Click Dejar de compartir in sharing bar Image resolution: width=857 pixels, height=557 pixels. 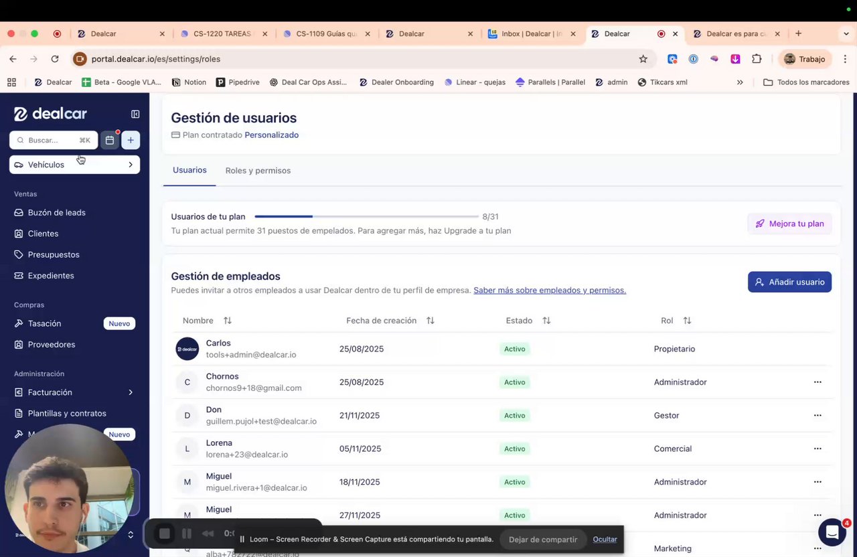click(x=543, y=540)
